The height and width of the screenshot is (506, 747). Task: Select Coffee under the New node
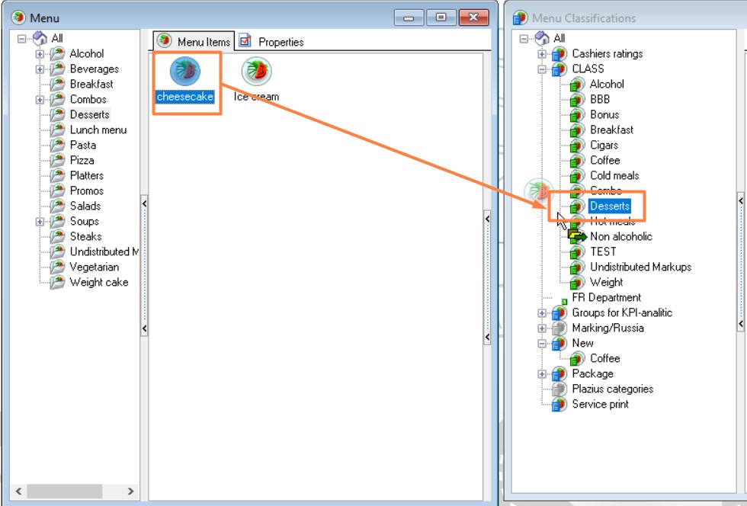[x=605, y=358]
